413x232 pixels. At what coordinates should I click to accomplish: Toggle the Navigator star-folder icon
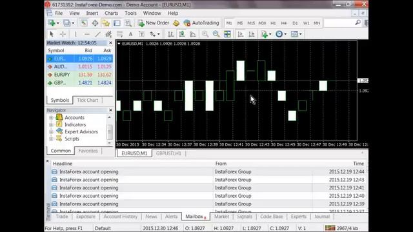coord(106,23)
